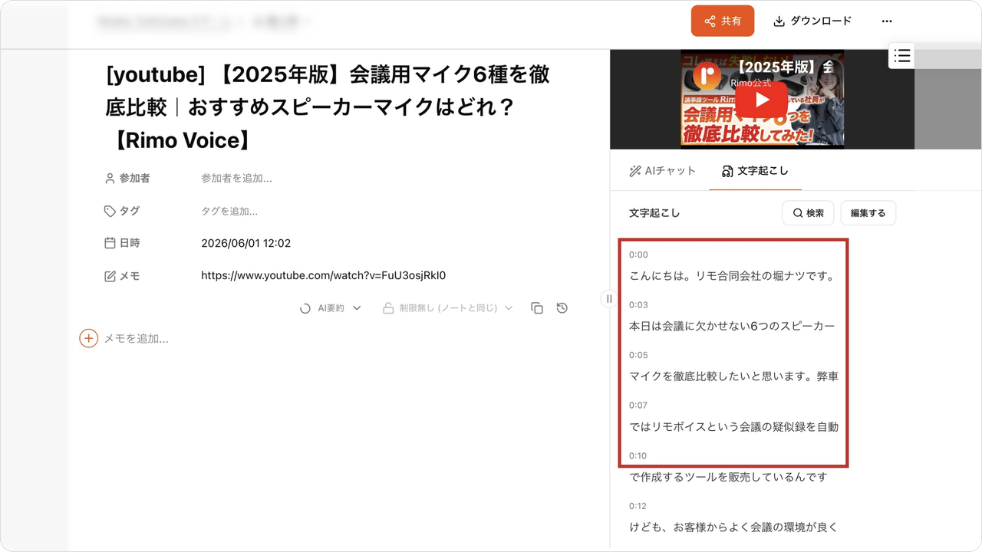Select transcript line "マイクを徹底比較したいと思います。弊車"
982x552 pixels.
(x=734, y=376)
